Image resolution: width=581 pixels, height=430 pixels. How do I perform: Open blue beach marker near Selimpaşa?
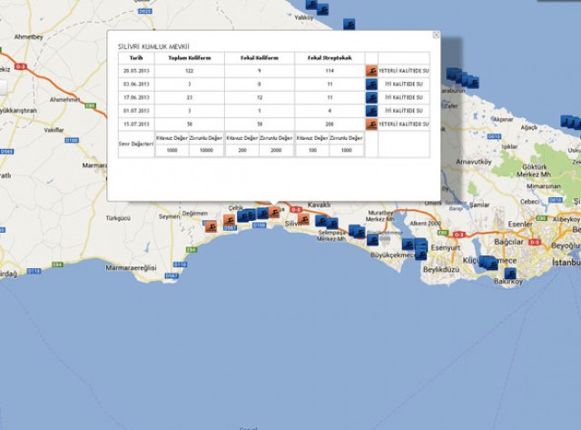pos(332,224)
